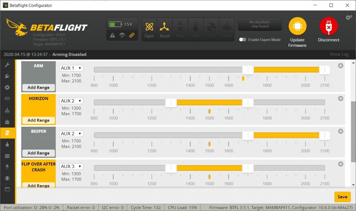
Task: Click "Port utilization: D: 28% U: 2%" status
Action: click(32, 208)
